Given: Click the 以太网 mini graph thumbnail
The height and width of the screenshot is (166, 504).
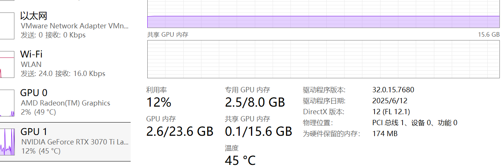Looking at the screenshot, I should tap(7, 25).
